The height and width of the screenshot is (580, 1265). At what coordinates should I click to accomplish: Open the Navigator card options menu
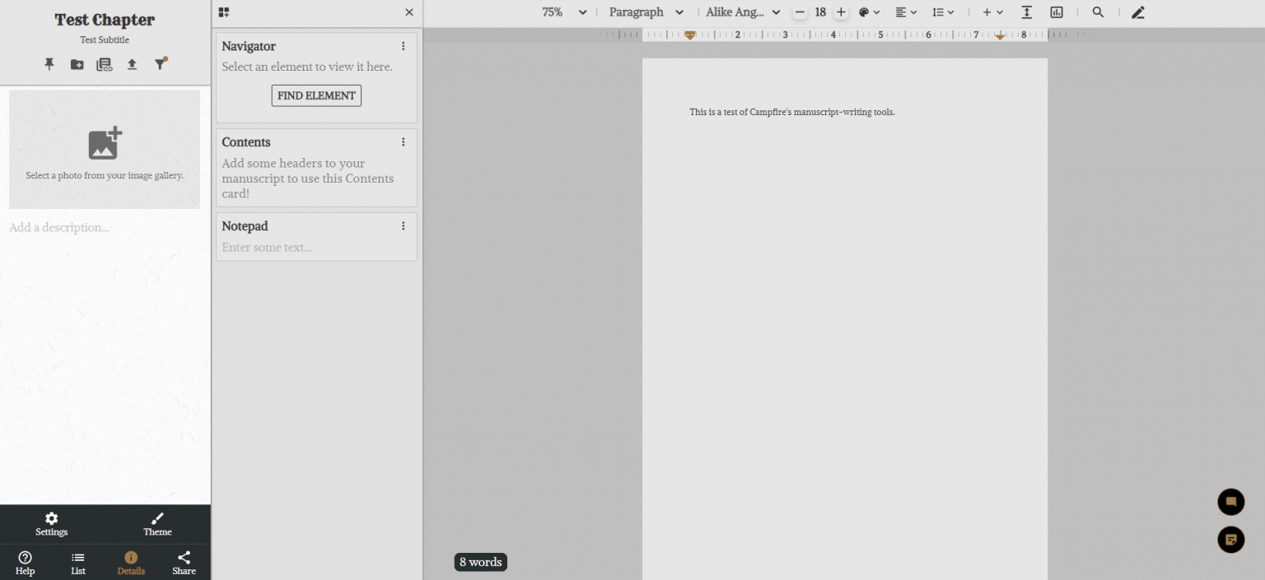pos(403,45)
